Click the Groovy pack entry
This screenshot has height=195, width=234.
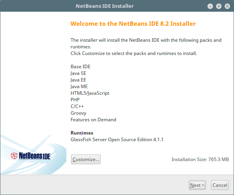point(78,113)
